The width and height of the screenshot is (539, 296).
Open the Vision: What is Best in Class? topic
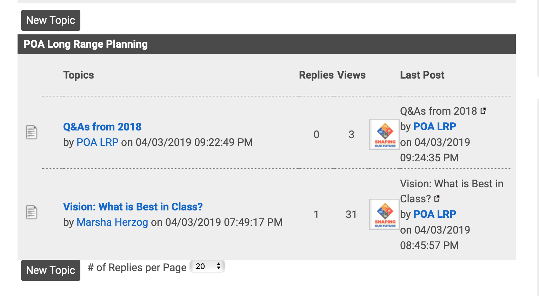pyautogui.click(x=133, y=207)
